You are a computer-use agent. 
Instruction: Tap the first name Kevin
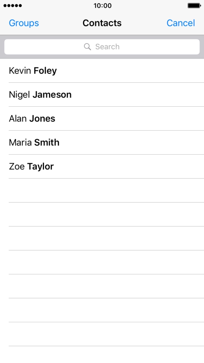click(20, 71)
